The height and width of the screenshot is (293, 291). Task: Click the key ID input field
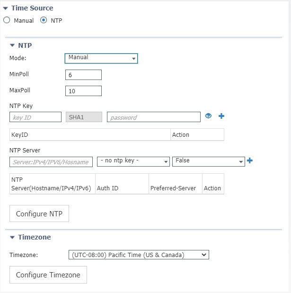[x=35, y=117]
